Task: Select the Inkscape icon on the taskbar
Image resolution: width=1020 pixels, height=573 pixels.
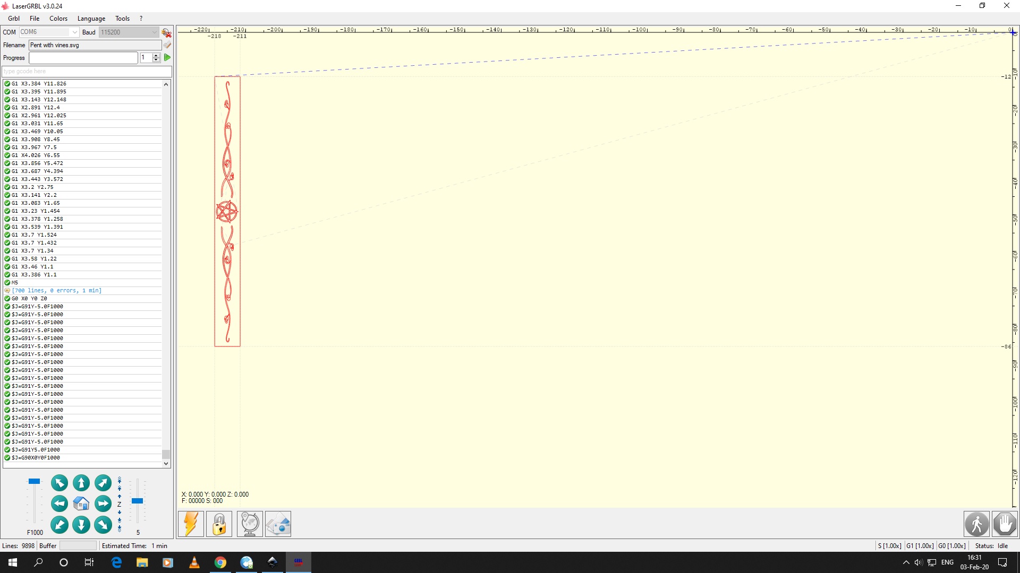Action: 273,562
